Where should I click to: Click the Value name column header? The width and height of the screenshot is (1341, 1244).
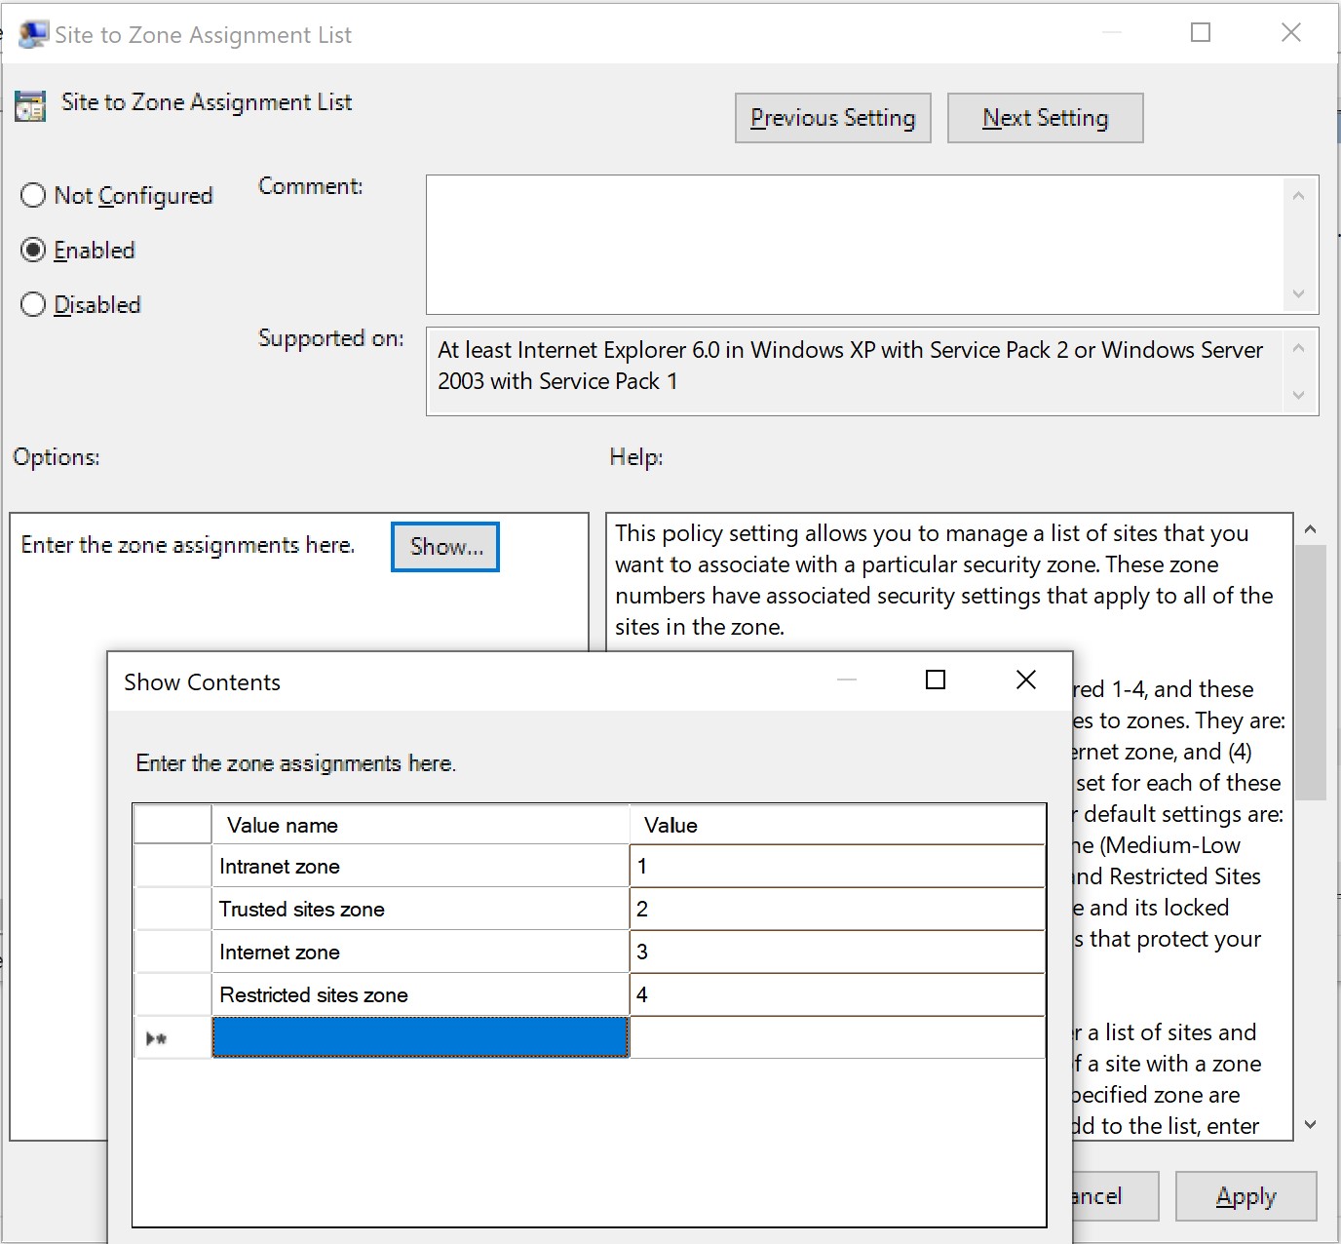[420, 825]
